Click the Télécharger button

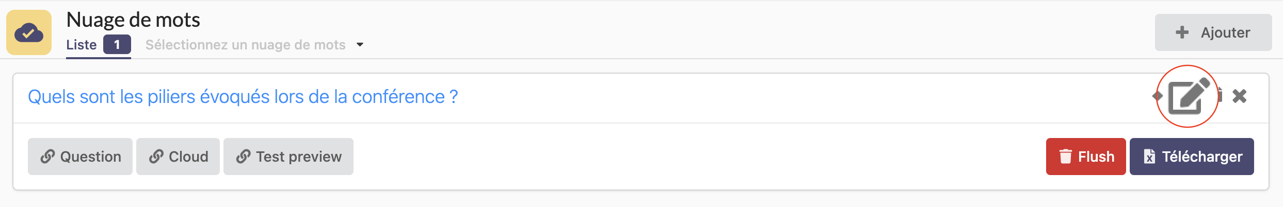pos(1192,157)
